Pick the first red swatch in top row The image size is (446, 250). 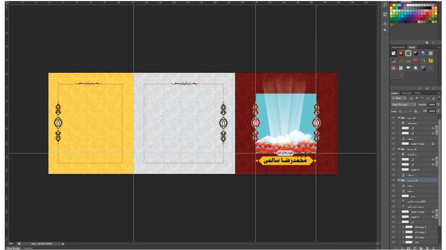[392, 5]
